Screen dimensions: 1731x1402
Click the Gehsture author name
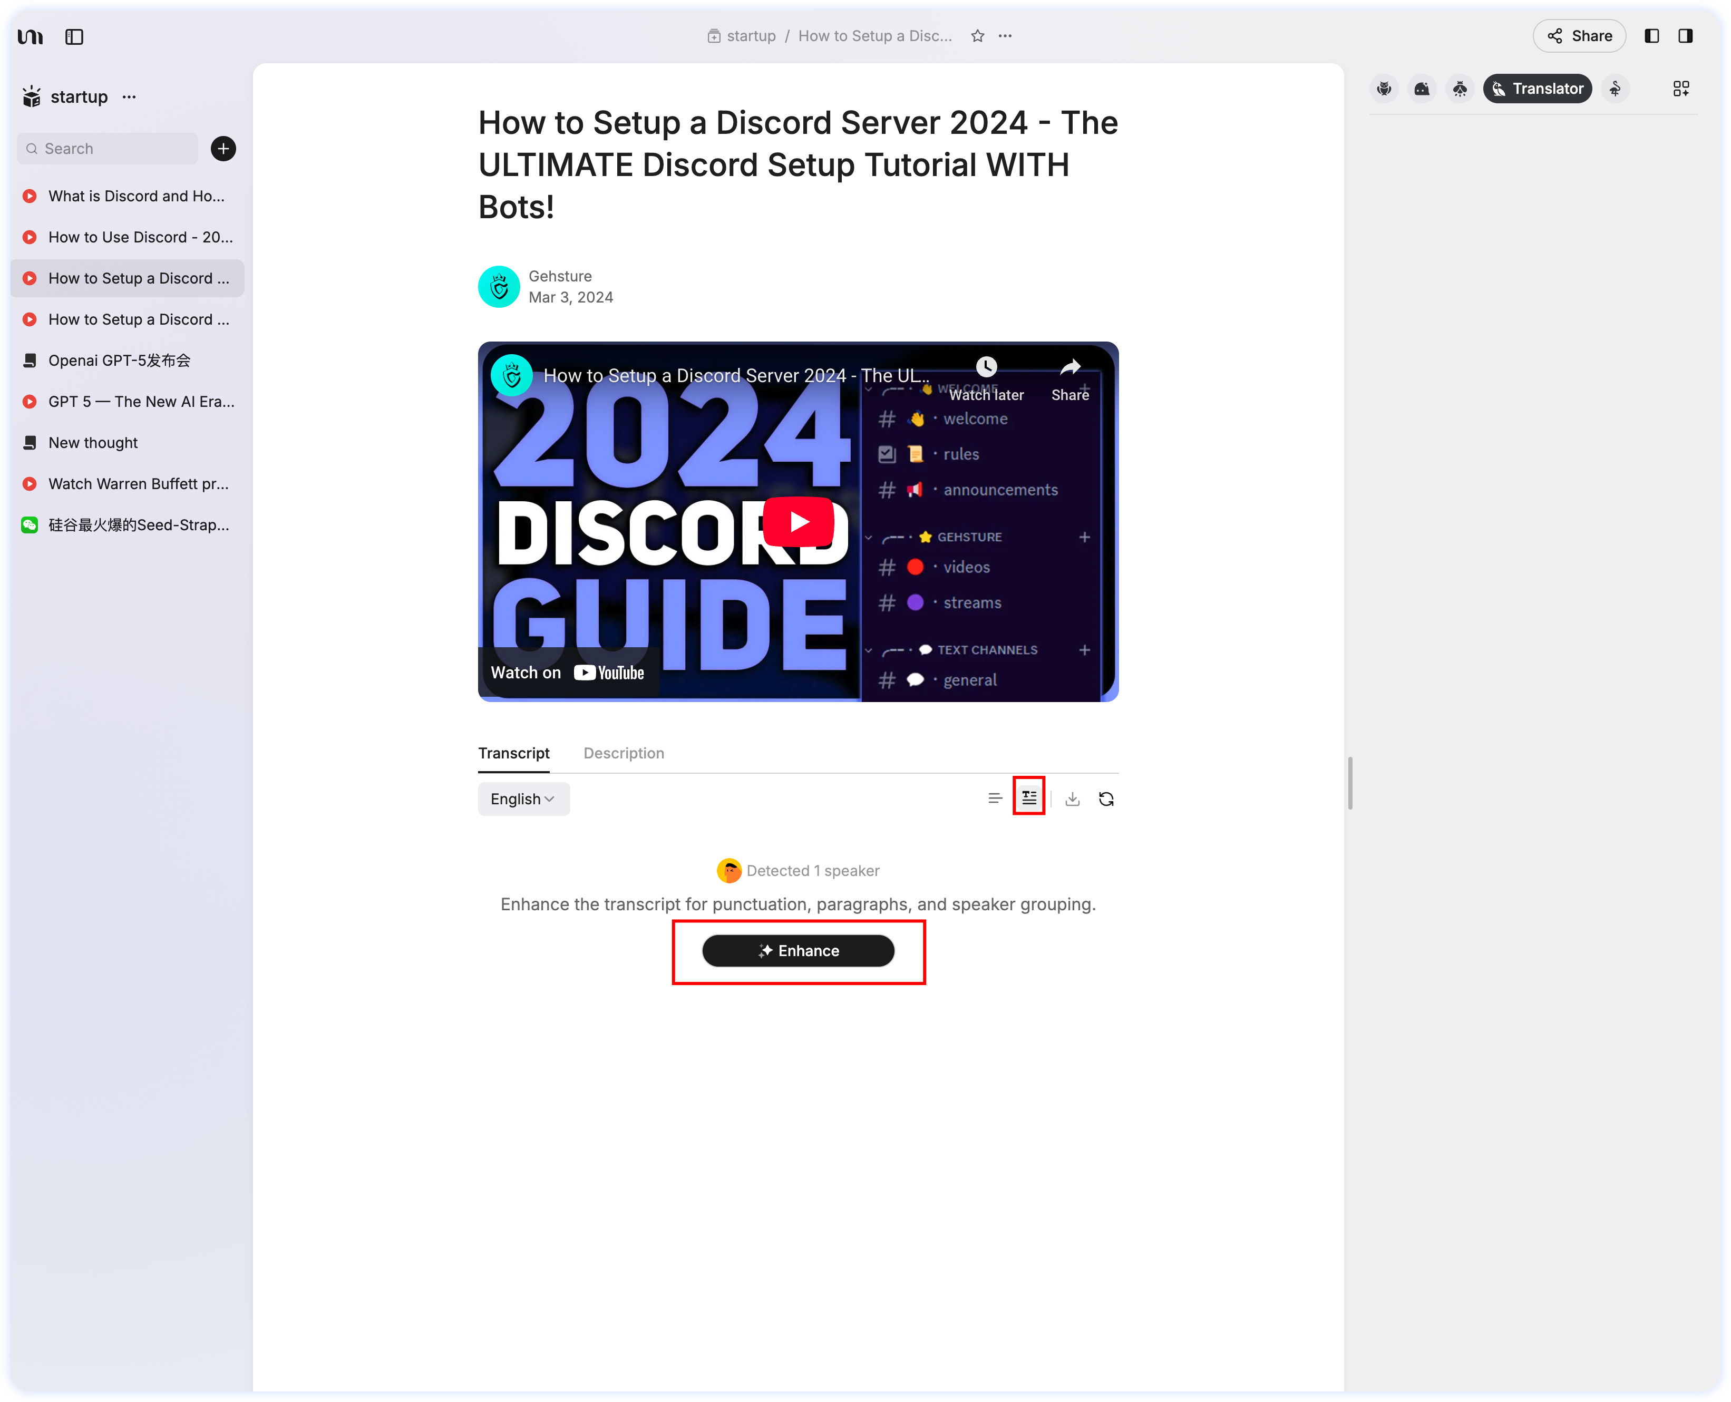click(560, 276)
